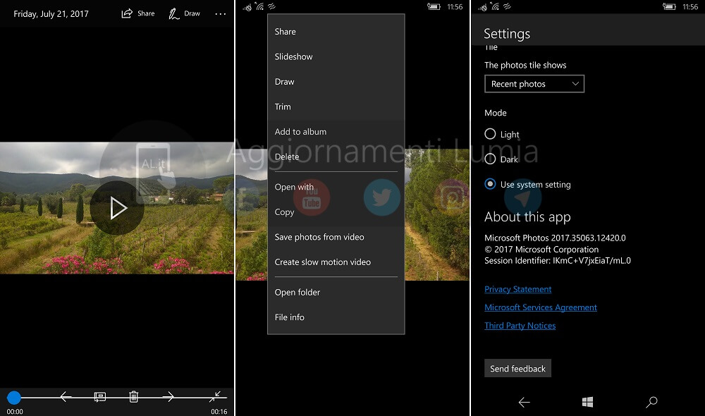The image size is (705, 416).
Task: Skip back with the previous arrow icon
Action: coord(65,397)
